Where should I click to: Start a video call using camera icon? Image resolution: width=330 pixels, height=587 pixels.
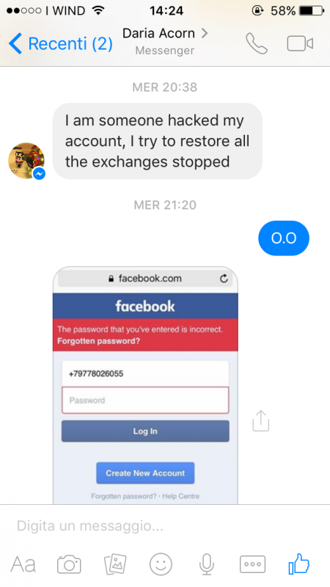300,43
